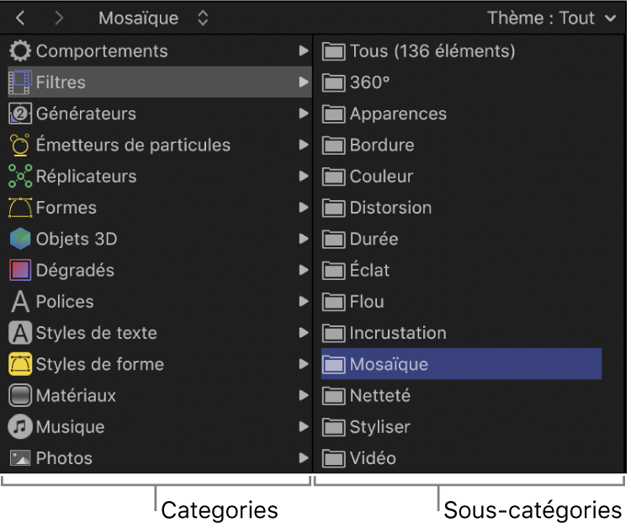The width and height of the screenshot is (631, 528).
Task: Select the Comportements category label
Action: coord(102,52)
